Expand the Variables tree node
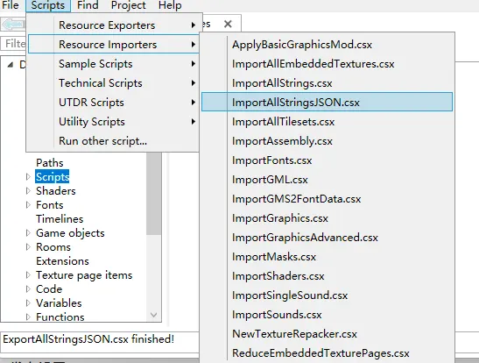The image size is (479, 363). pyautogui.click(x=28, y=303)
